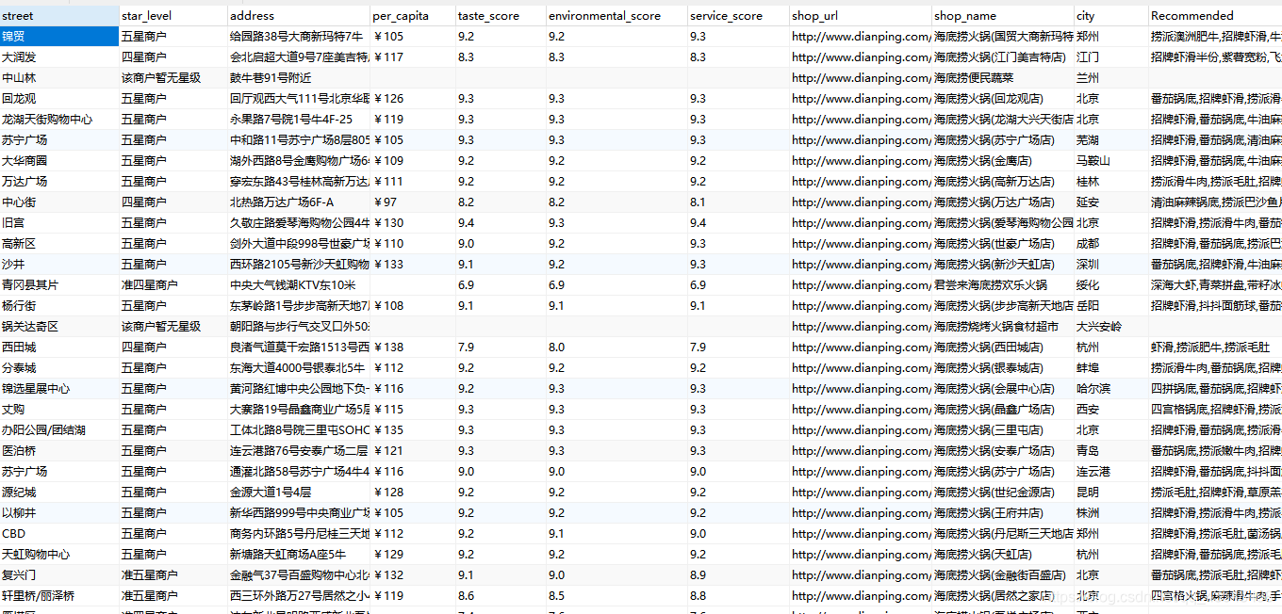The image size is (1282, 614).
Task: Select the street cell 高新区
Action: 59,243
